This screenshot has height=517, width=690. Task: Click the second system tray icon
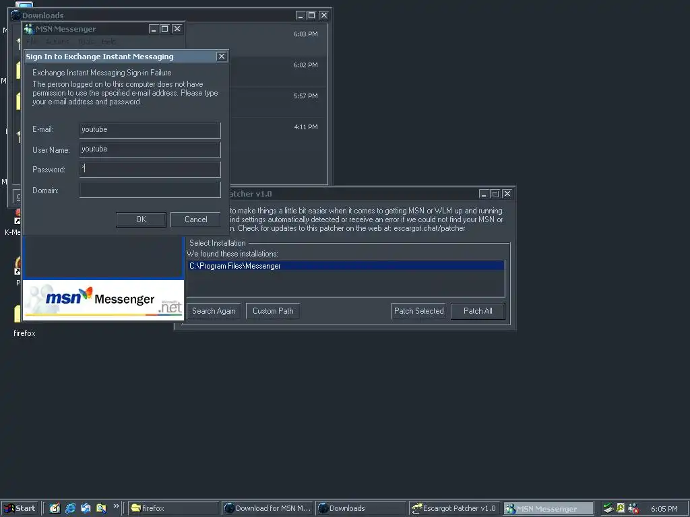621,508
